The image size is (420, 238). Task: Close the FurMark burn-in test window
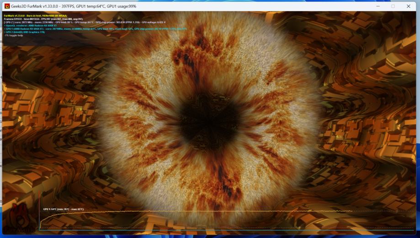[408, 6]
